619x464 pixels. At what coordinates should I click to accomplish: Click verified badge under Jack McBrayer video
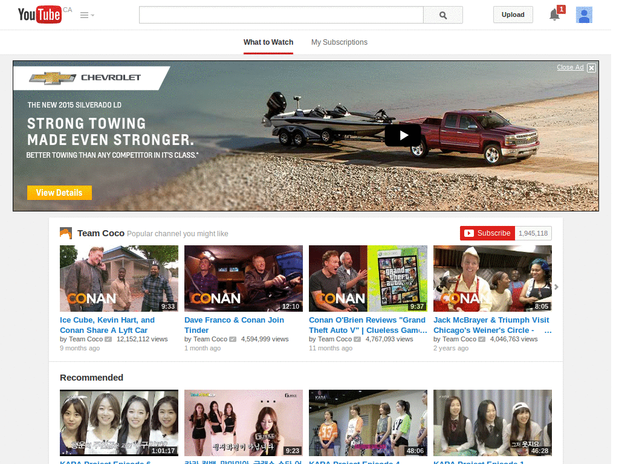coord(482,340)
